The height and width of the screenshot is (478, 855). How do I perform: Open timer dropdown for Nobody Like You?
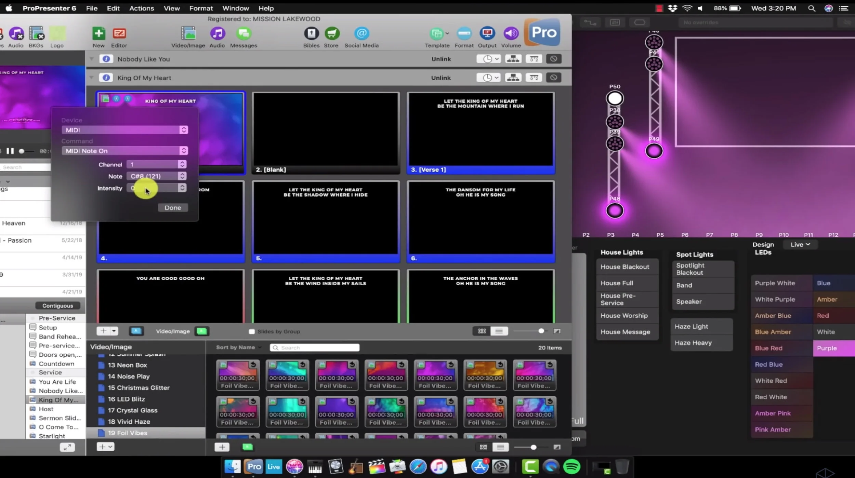[489, 59]
